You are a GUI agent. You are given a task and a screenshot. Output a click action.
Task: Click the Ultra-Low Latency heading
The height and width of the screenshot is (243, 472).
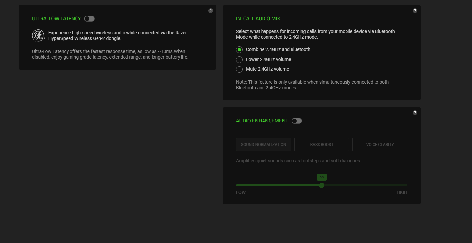point(56,19)
